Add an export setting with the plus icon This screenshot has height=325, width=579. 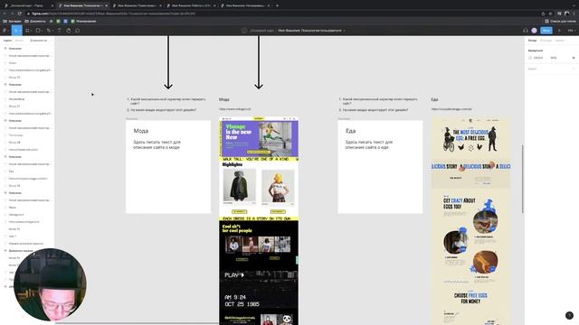[574, 69]
